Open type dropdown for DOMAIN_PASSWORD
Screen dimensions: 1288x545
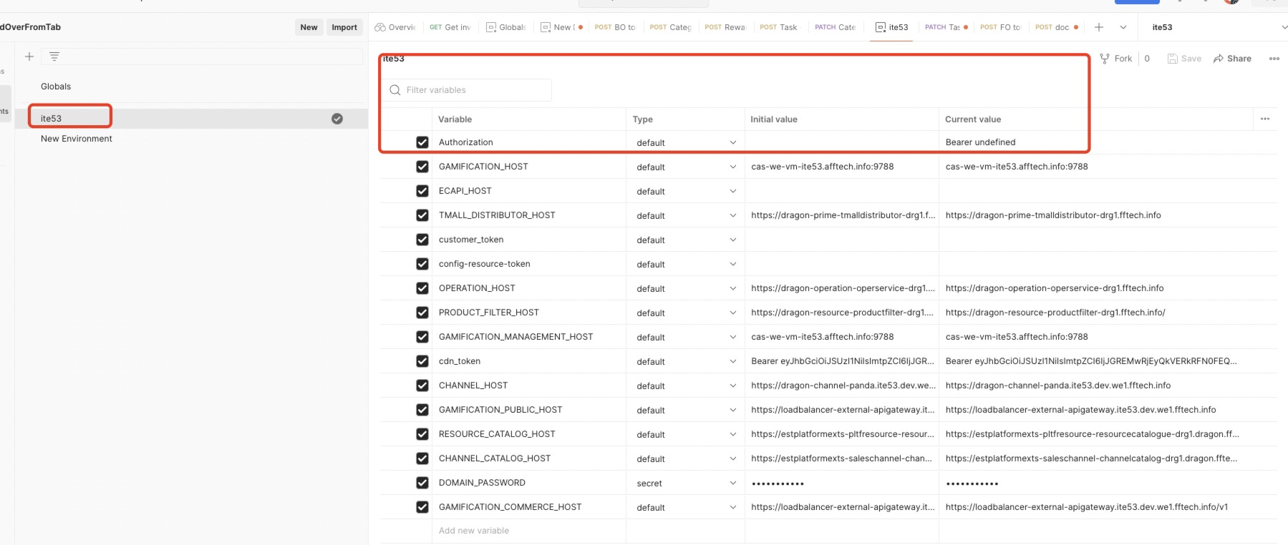pyautogui.click(x=732, y=483)
